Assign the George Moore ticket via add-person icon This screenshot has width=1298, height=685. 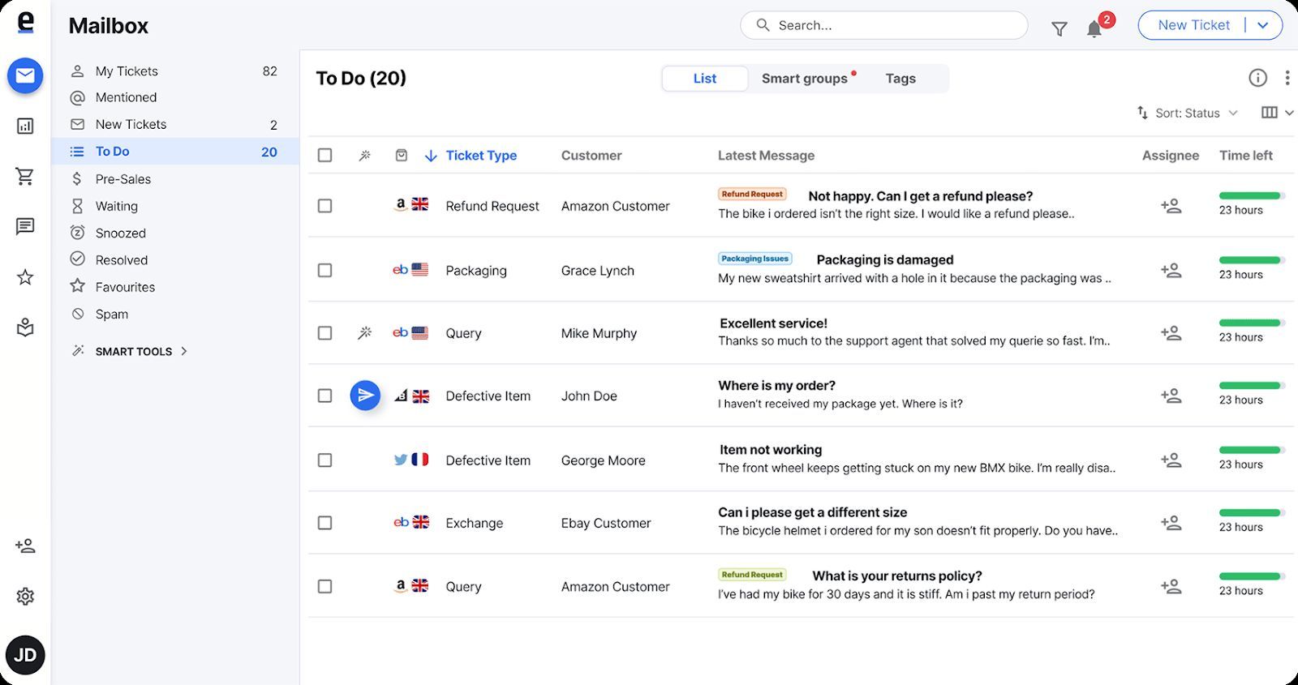[x=1171, y=460]
